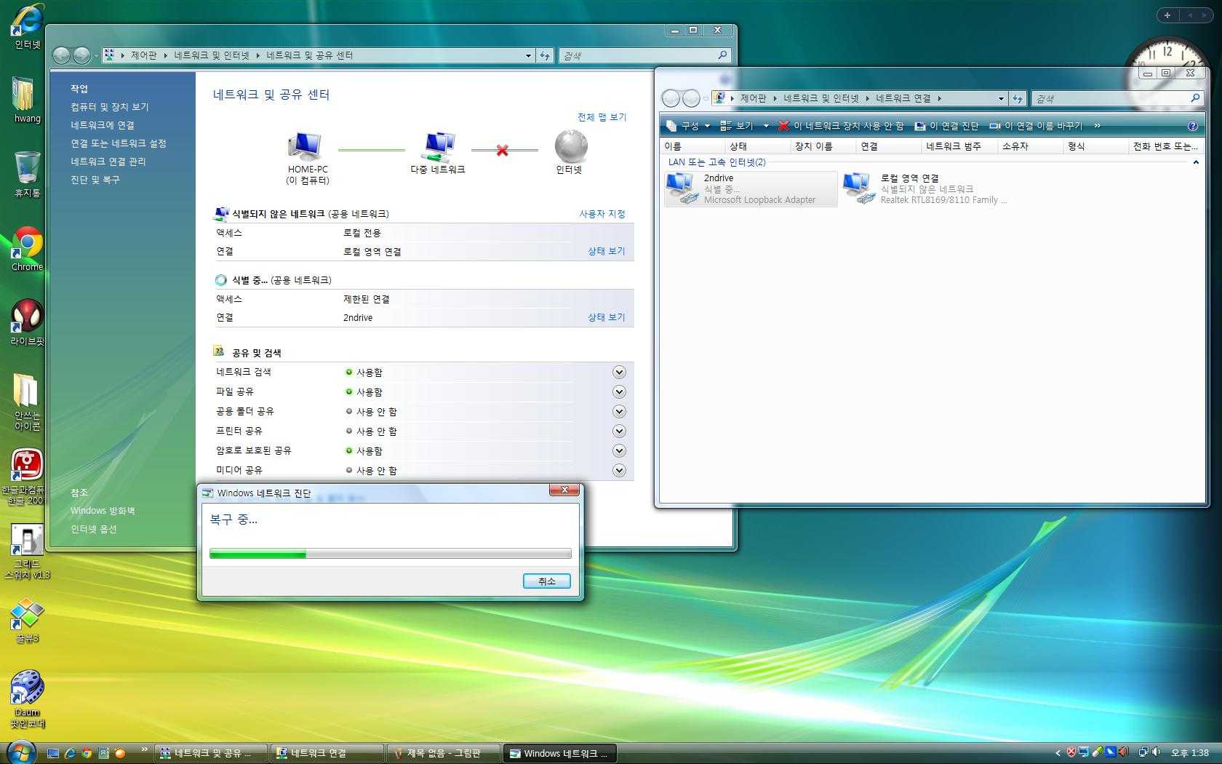Viewport: 1222px width, 764px height.
Task: Cancel the network repair with 취소 button
Action: pyautogui.click(x=546, y=581)
